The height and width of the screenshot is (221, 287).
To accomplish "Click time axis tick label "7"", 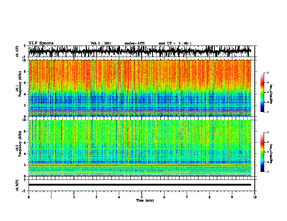I will 187,197.
